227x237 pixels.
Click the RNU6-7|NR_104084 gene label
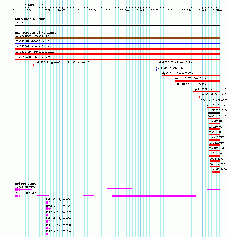pos(58,199)
